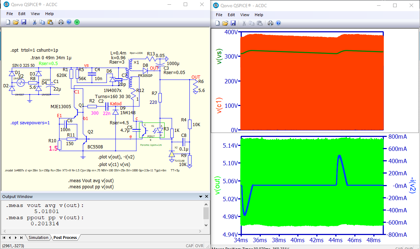Open Help menu in right waveform window
Image resolution: width=420 pixels, height=249 pixels.
[259, 15]
